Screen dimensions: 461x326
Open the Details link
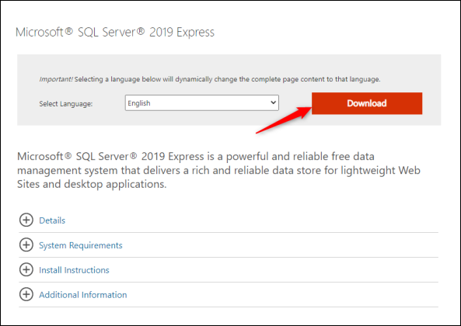(x=52, y=220)
